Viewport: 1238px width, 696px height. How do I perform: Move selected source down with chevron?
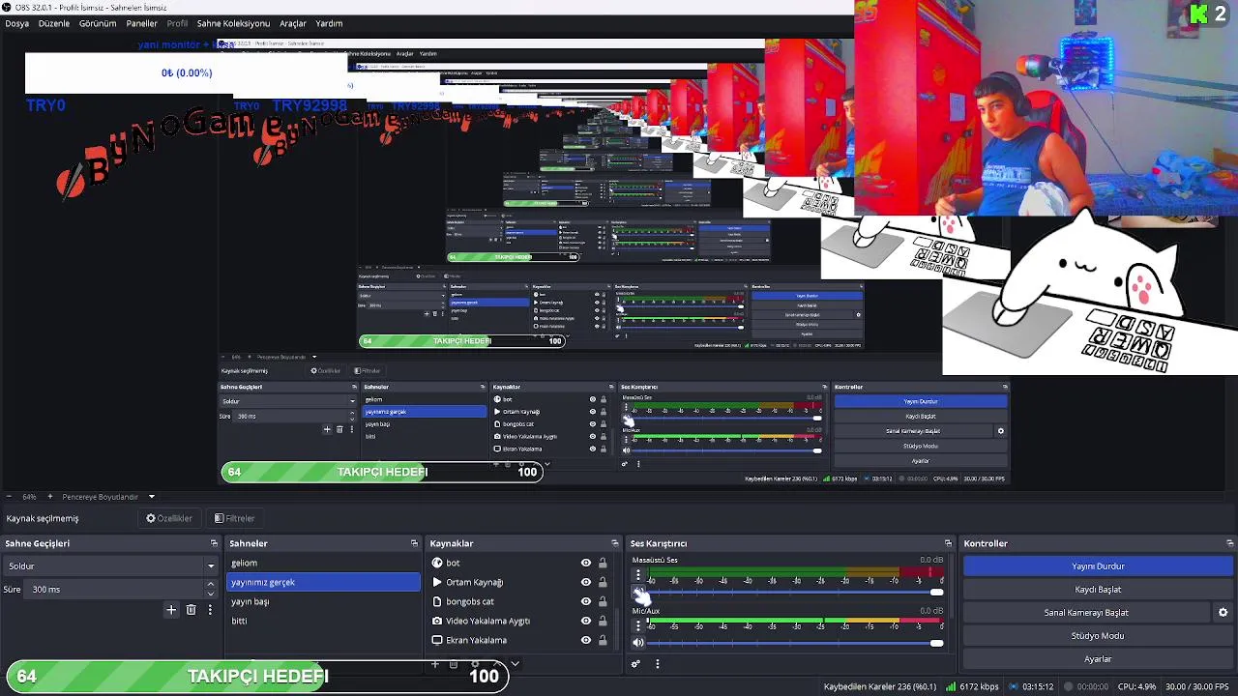tap(515, 664)
